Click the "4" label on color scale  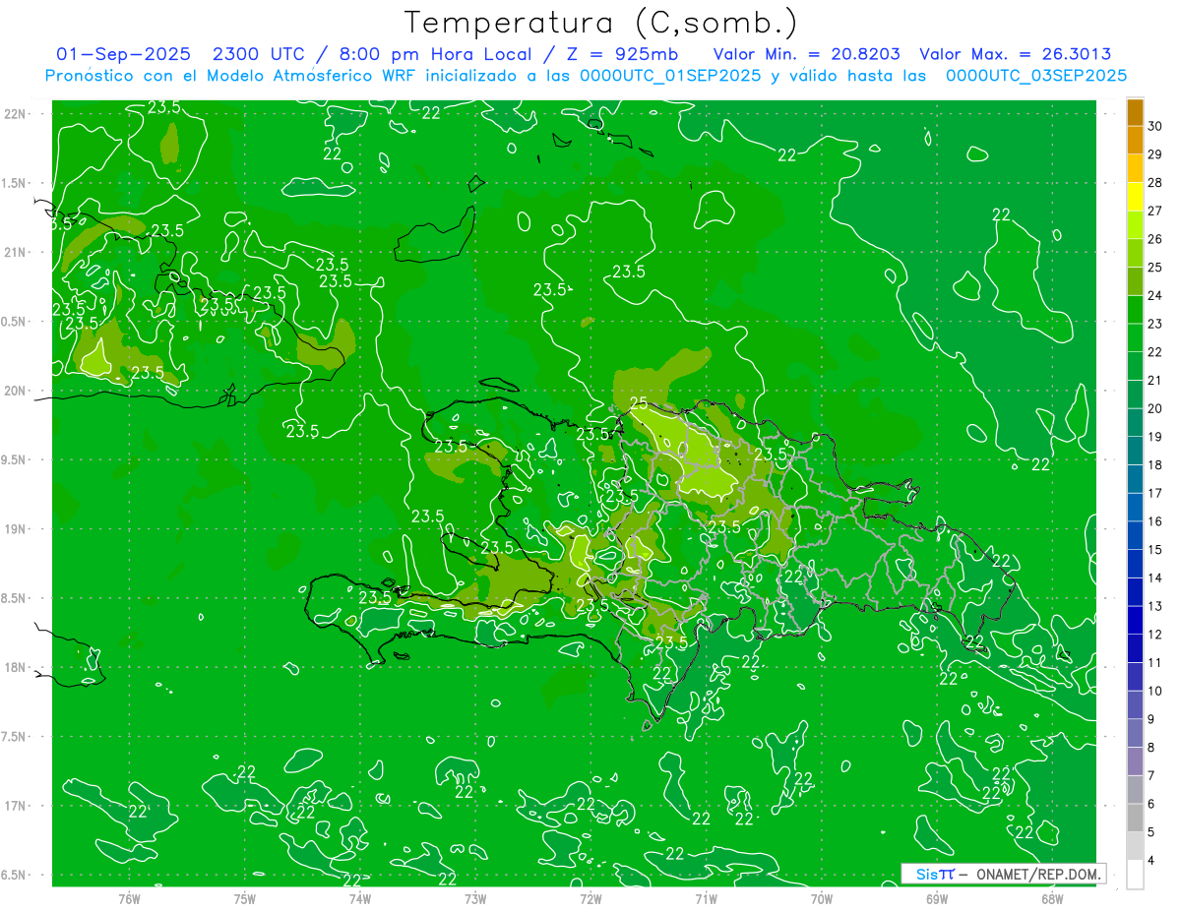click(1151, 861)
